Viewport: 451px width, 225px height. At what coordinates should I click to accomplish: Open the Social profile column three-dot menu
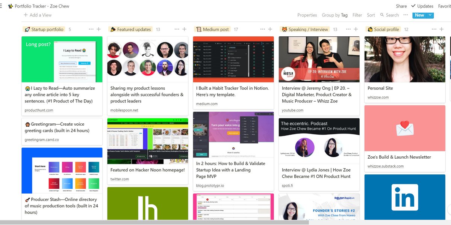434,29
